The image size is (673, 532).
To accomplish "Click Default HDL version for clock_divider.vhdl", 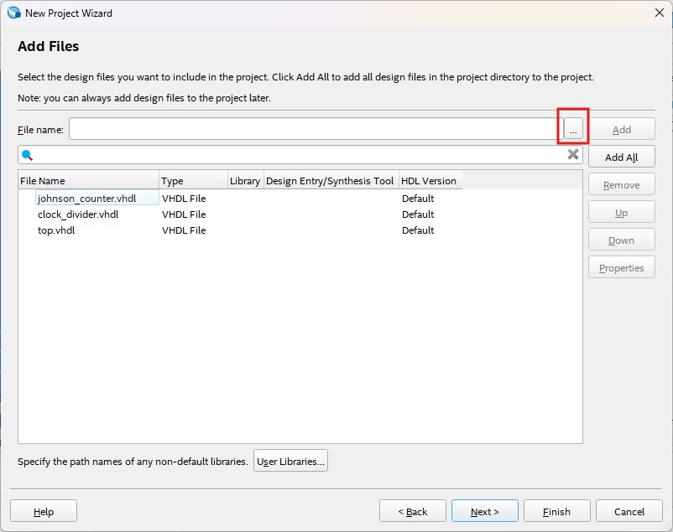I will click(418, 214).
